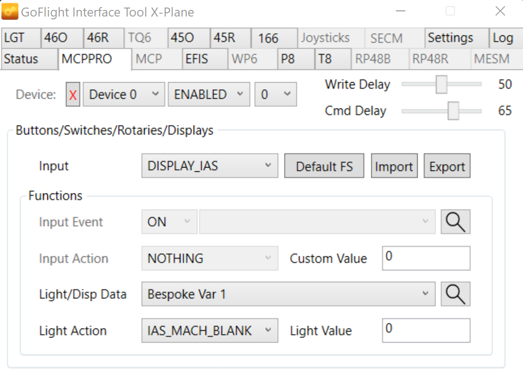
Task: Open the Settings tab
Action: (457, 38)
